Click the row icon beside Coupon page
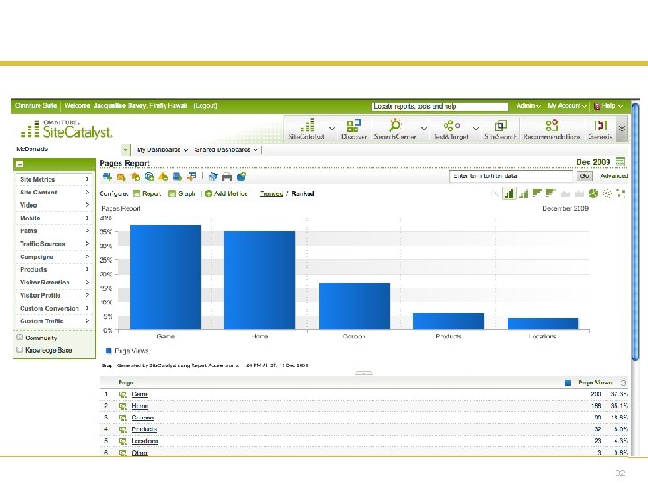648x486 pixels. point(122,418)
